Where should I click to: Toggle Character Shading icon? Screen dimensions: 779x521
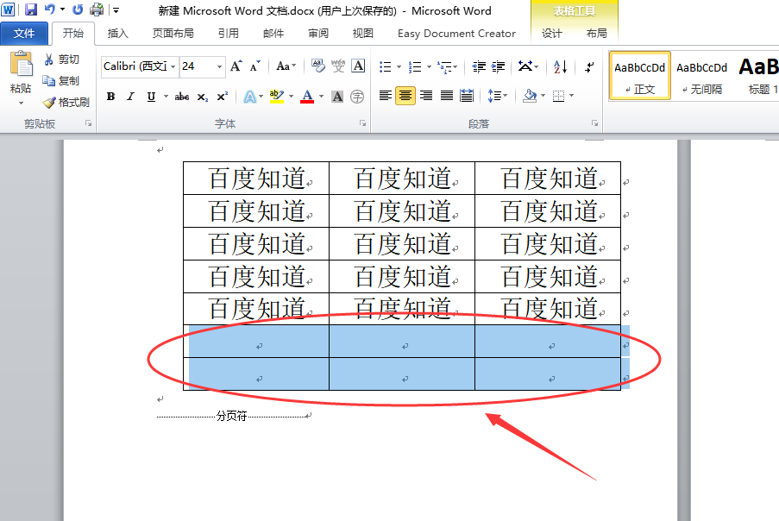tap(337, 97)
